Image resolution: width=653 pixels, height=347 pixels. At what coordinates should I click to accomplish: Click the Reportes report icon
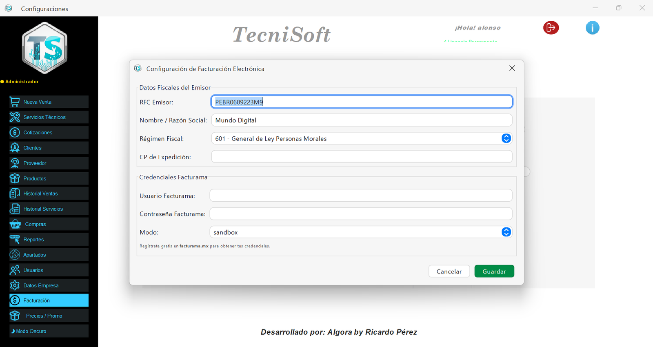tap(15, 239)
